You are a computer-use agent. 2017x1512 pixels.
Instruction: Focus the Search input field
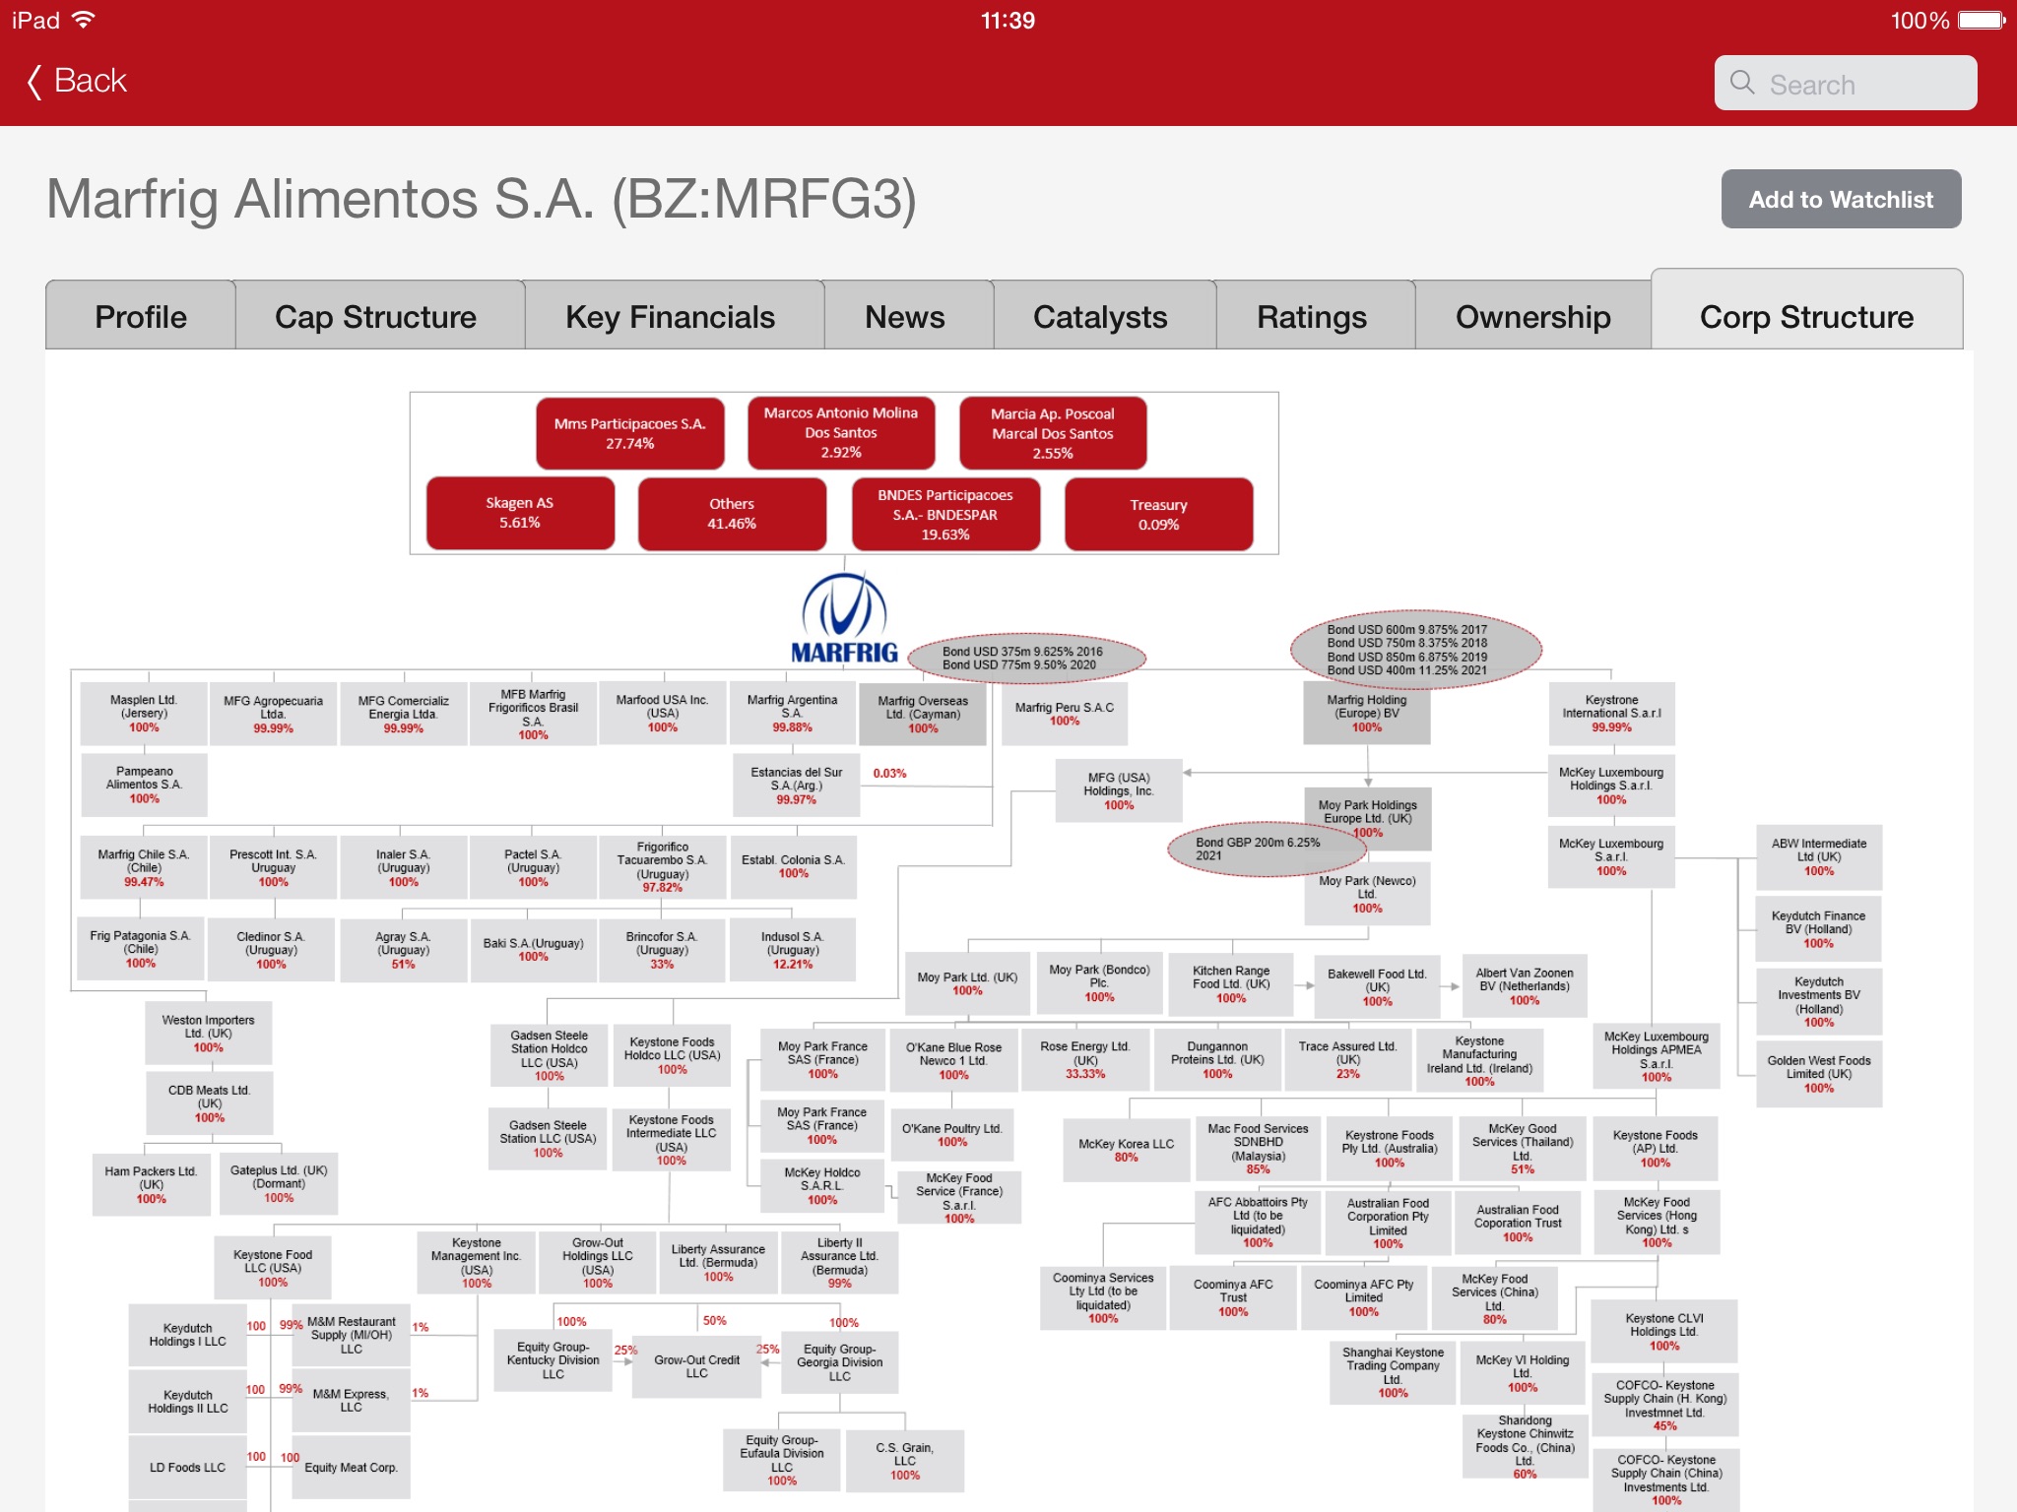1846,83
